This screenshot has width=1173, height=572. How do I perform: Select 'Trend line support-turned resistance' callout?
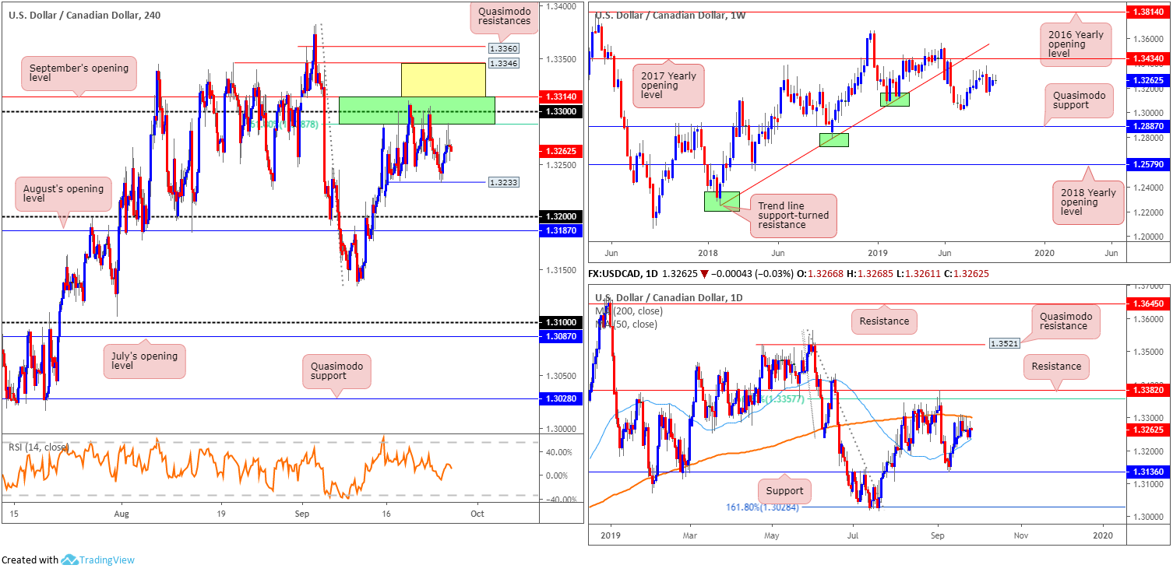pyautogui.click(x=794, y=216)
